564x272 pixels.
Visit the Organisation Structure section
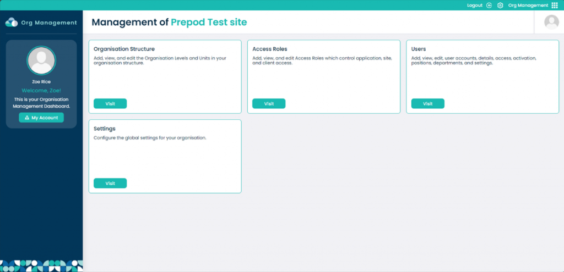click(110, 103)
